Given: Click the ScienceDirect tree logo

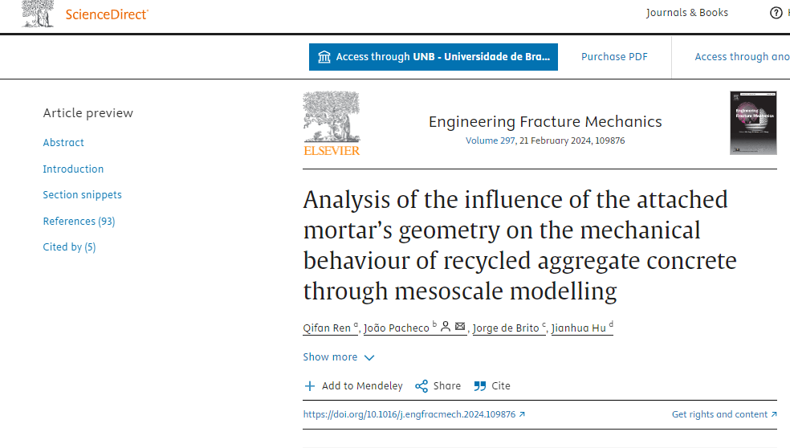Looking at the screenshot, I should [37, 14].
